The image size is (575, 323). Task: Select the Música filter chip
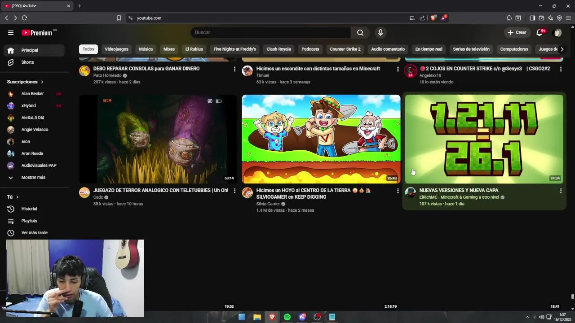pyautogui.click(x=146, y=49)
